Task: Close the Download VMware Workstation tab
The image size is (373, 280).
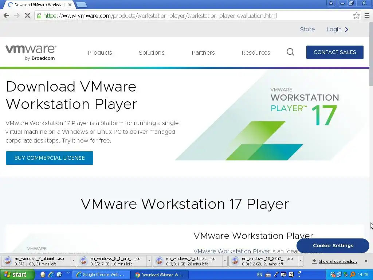Action: (70, 4)
